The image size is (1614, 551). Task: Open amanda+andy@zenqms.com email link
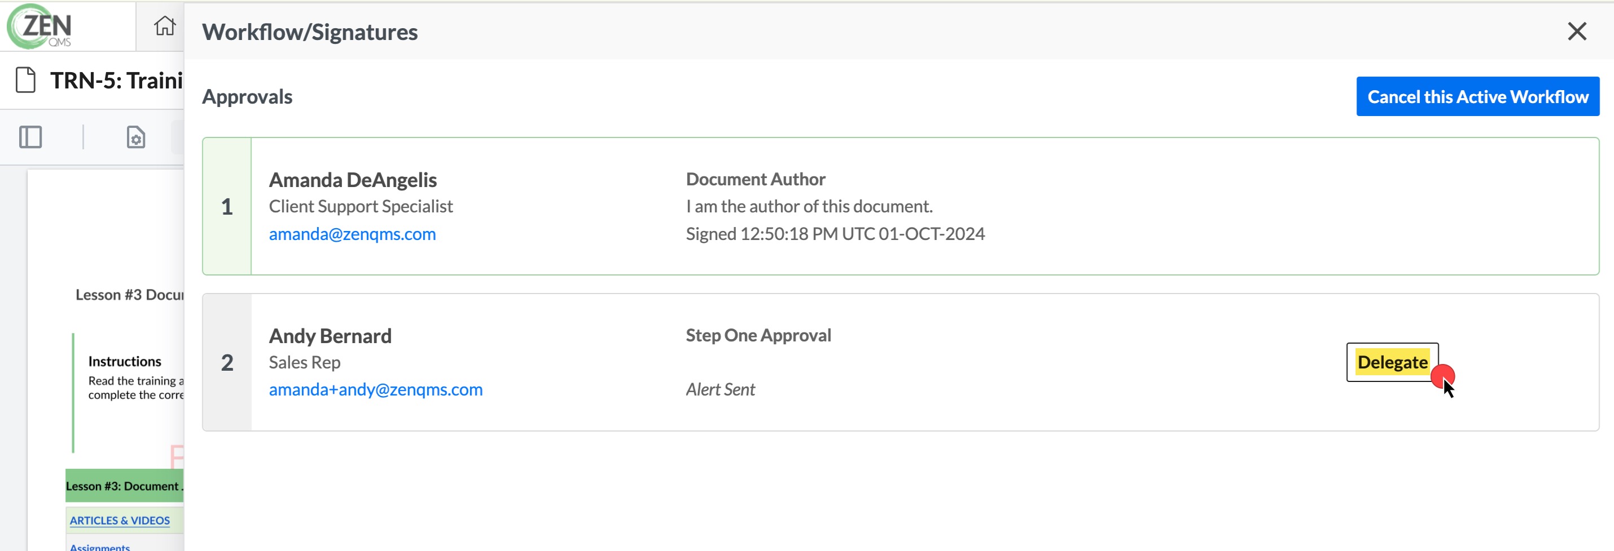click(375, 390)
